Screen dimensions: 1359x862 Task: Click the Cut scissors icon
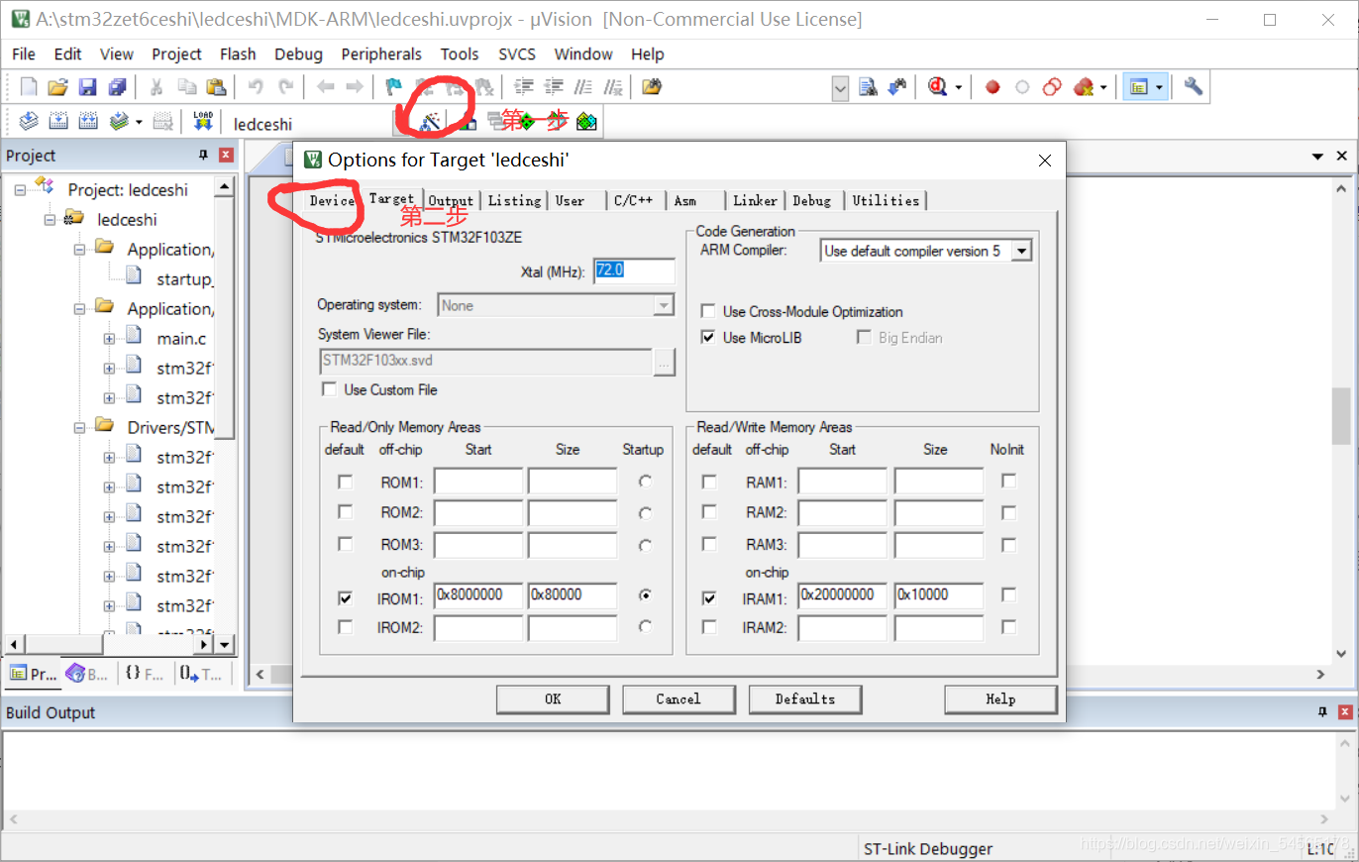click(x=156, y=87)
